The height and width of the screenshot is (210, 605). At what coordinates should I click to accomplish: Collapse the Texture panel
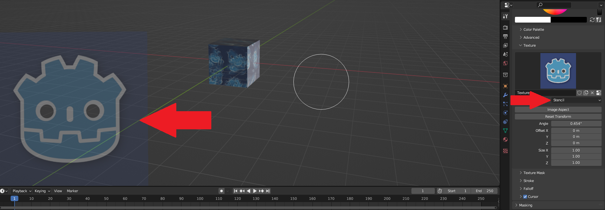[x=529, y=45]
